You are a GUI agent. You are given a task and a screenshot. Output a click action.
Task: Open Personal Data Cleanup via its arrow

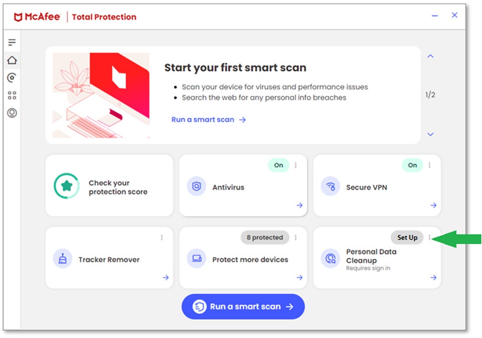(x=433, y=277)
